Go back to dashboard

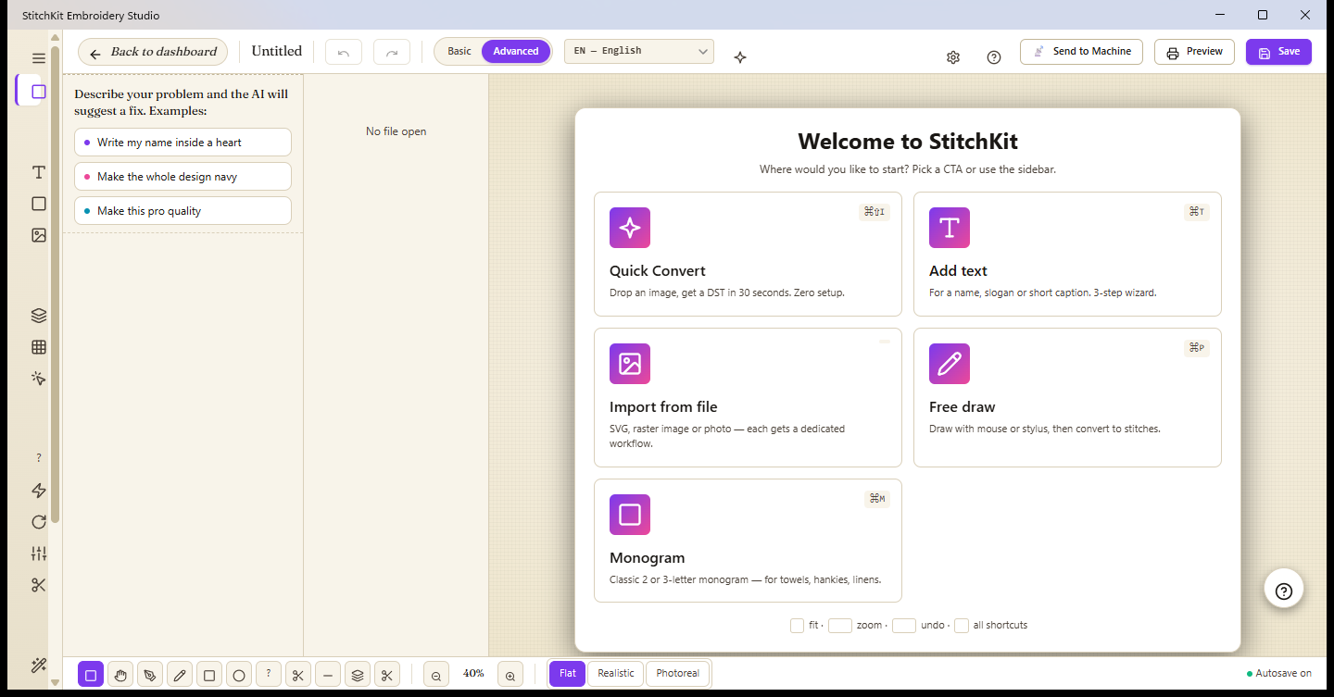pos(153,52)
